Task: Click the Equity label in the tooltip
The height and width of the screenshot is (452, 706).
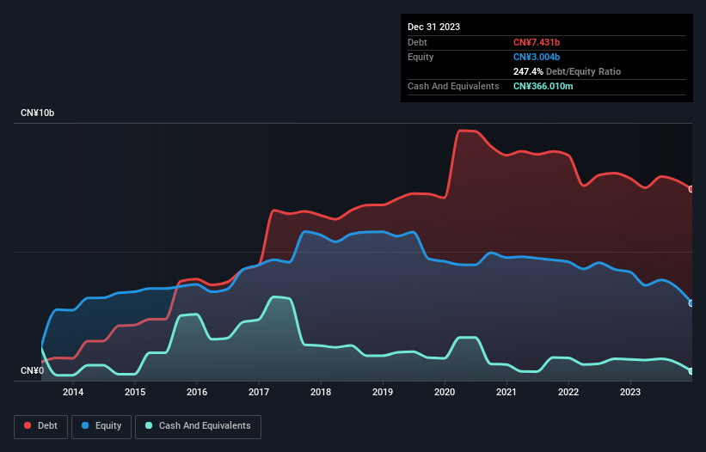Action: click(x=421, y=57)
